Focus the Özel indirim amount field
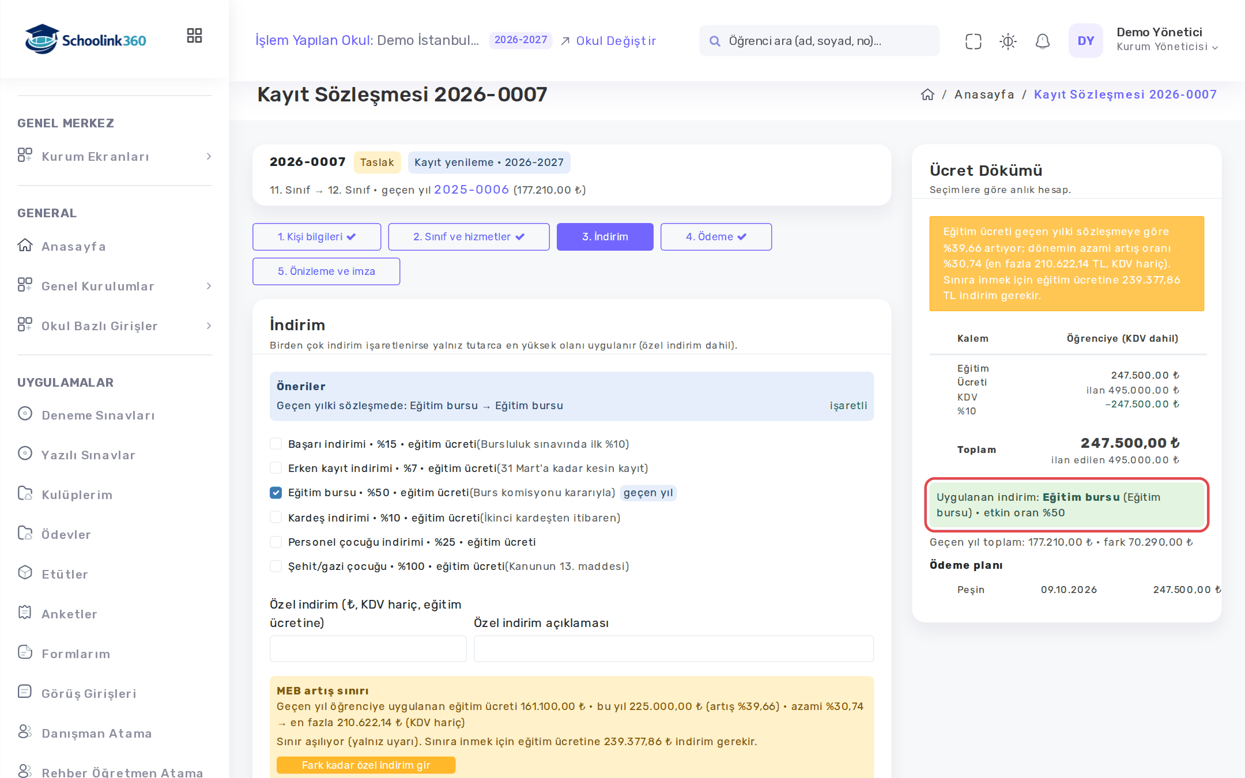 368,649
